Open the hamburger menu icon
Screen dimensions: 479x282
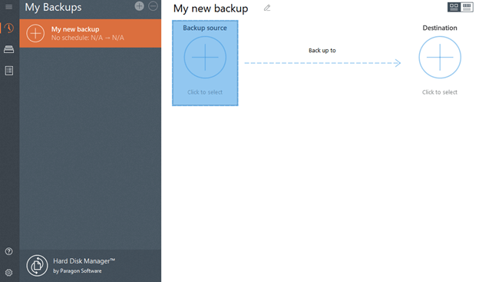pos(9,6)
